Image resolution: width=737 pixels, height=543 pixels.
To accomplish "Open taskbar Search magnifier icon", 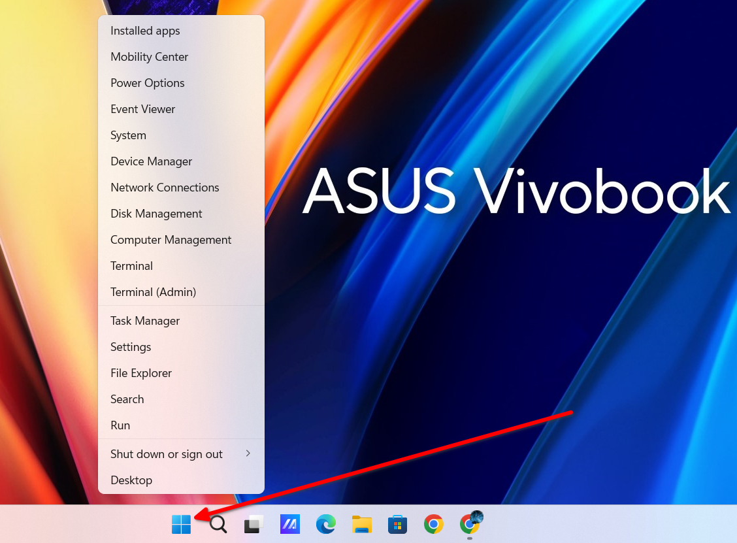I will (218, 524).
